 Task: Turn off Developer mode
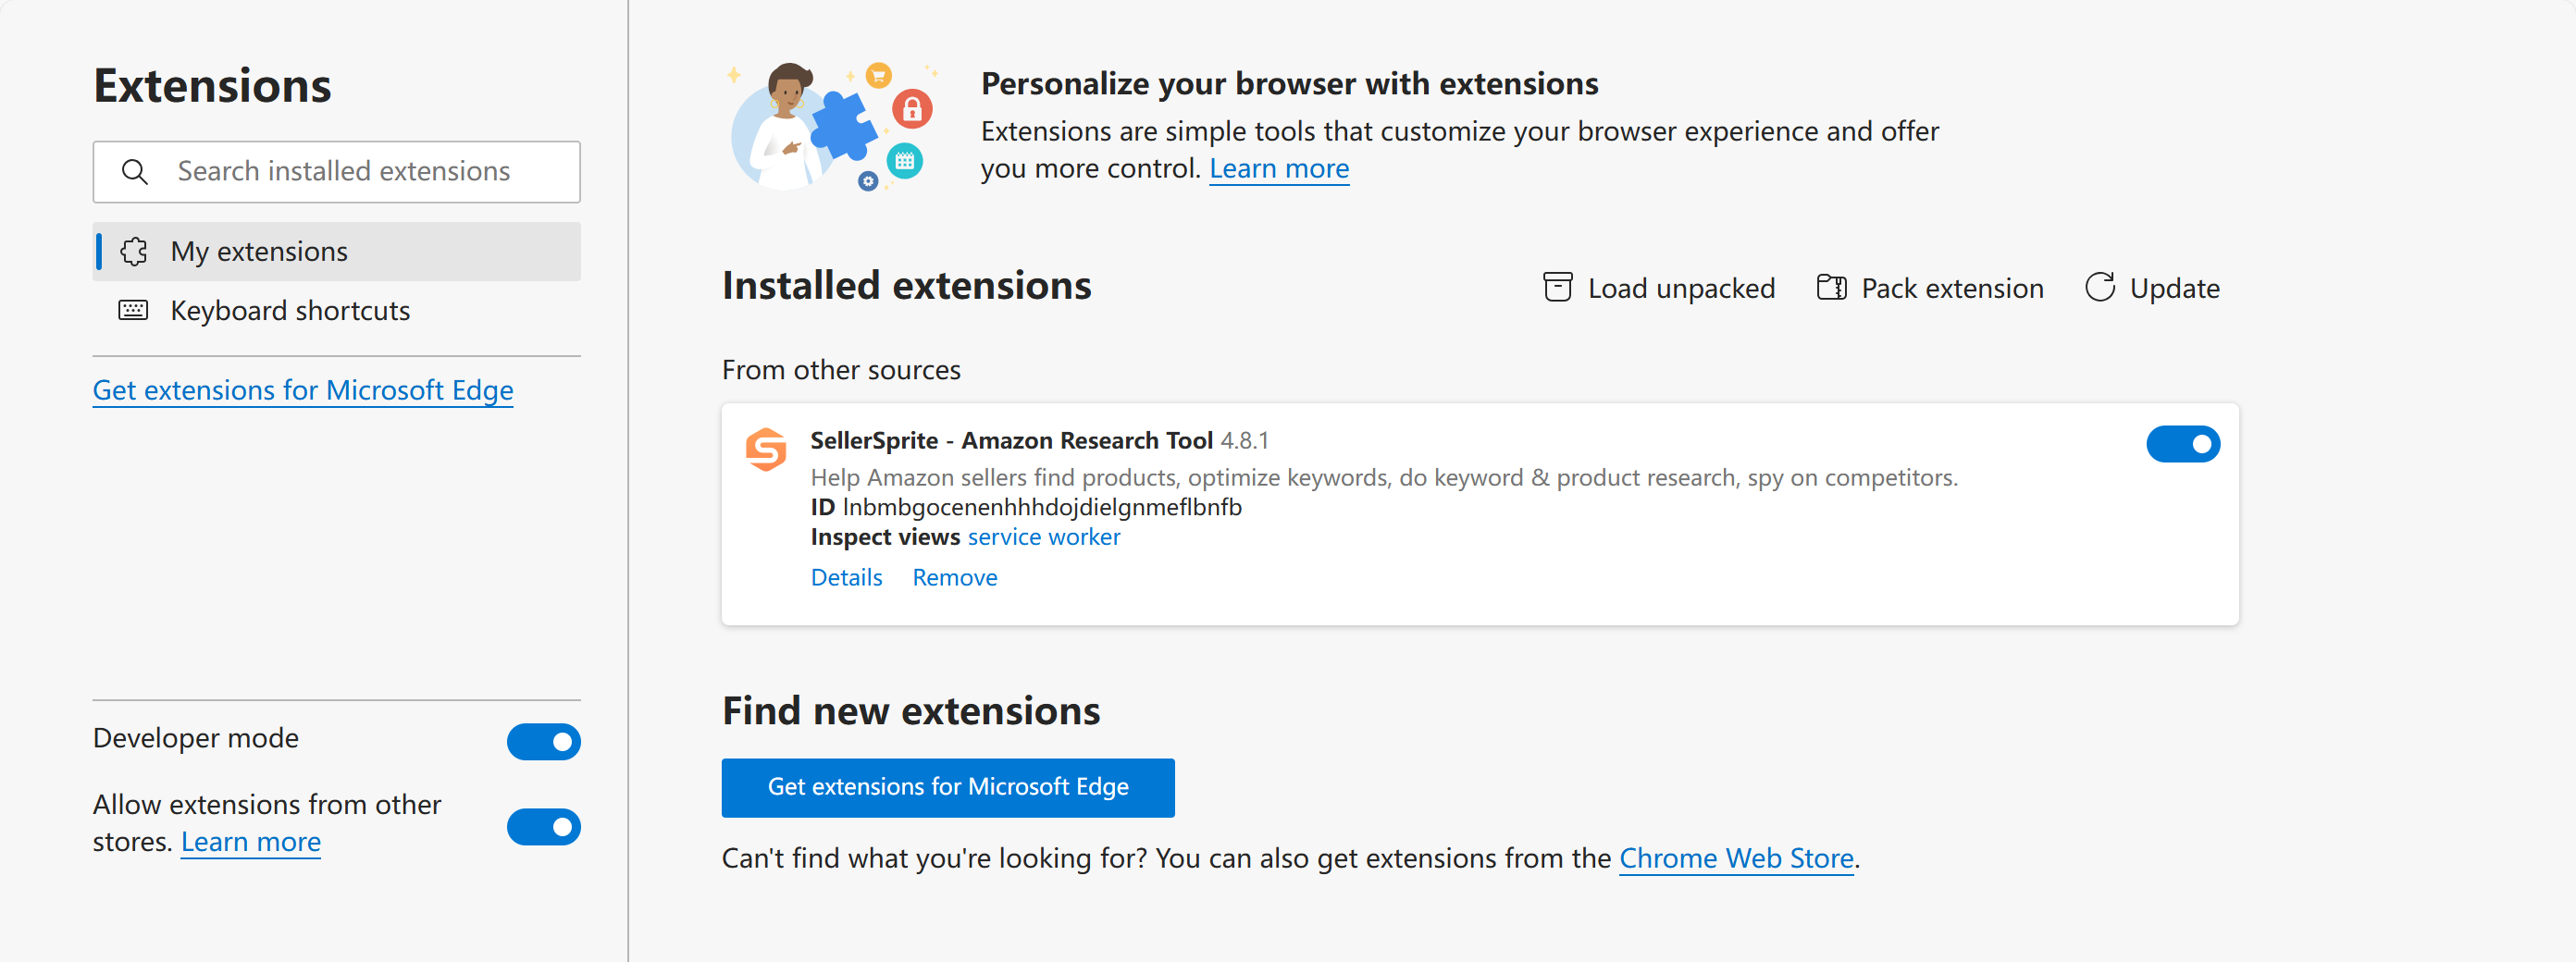pyautogui.click(x=543, y=741)
